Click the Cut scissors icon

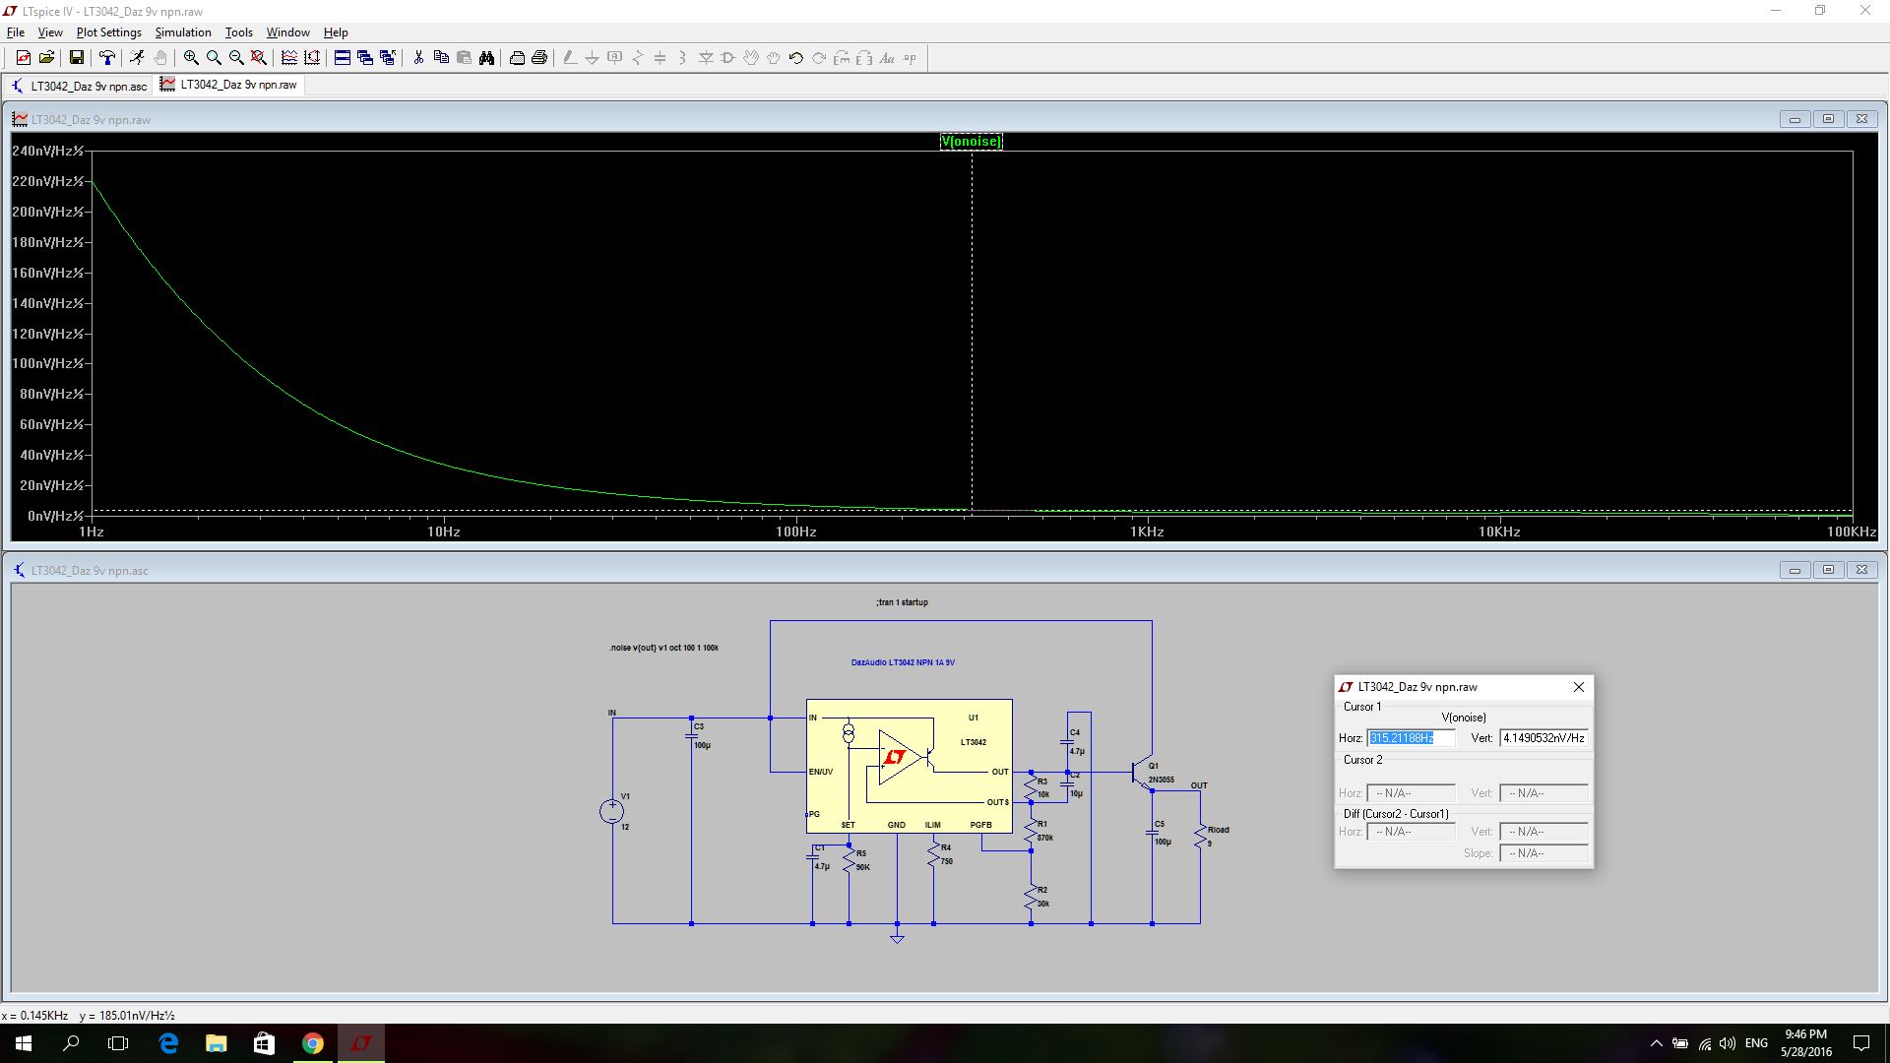tap(418, 58)
